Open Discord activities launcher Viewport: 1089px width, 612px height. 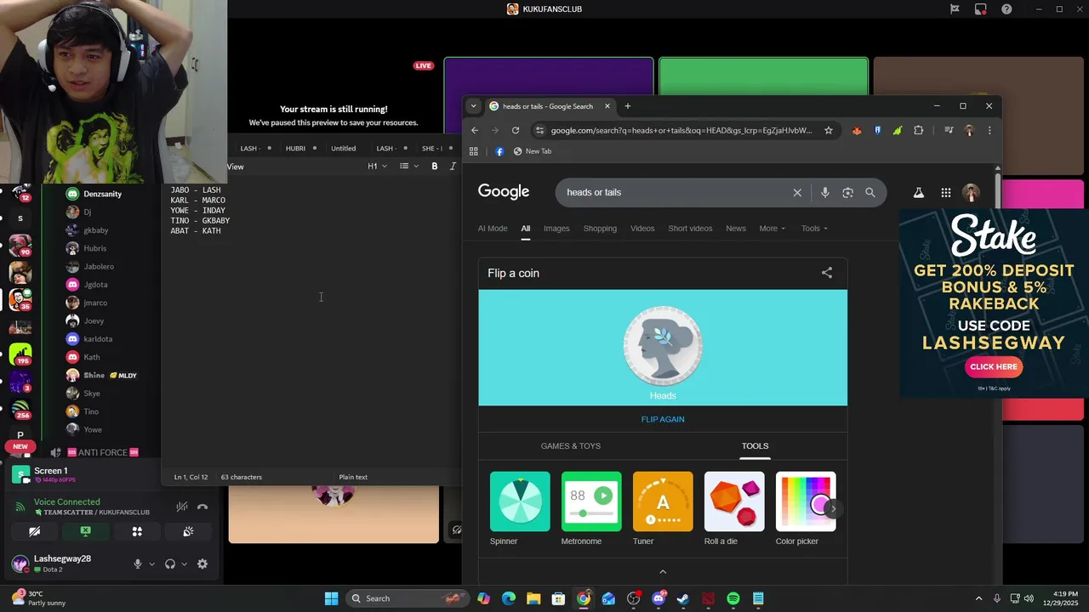137,531
